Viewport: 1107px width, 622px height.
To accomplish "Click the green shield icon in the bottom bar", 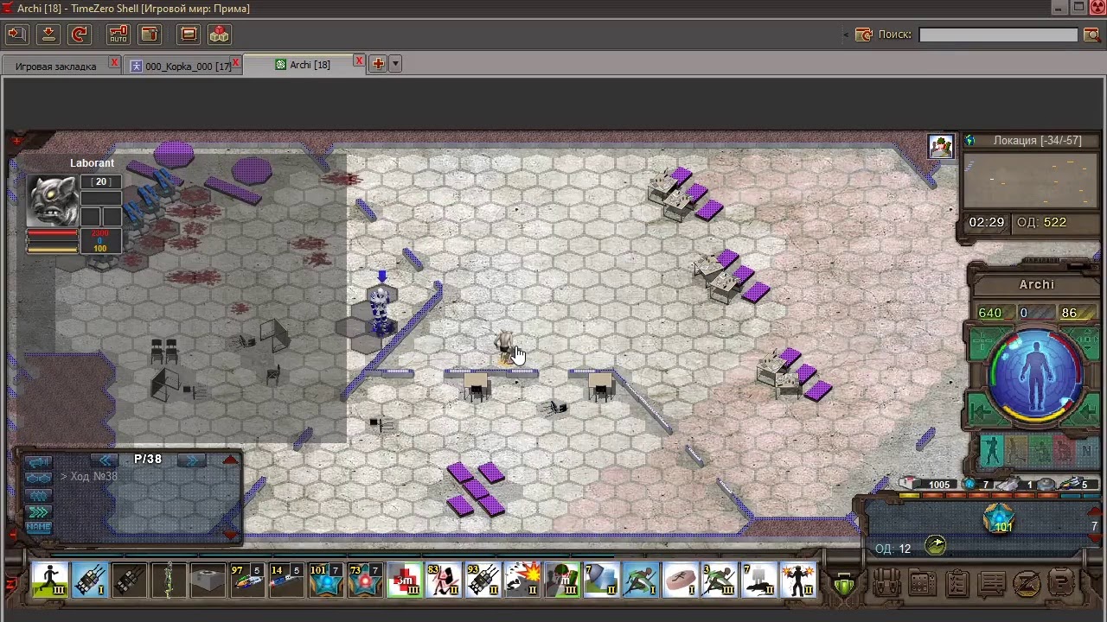I will (844, 586).
